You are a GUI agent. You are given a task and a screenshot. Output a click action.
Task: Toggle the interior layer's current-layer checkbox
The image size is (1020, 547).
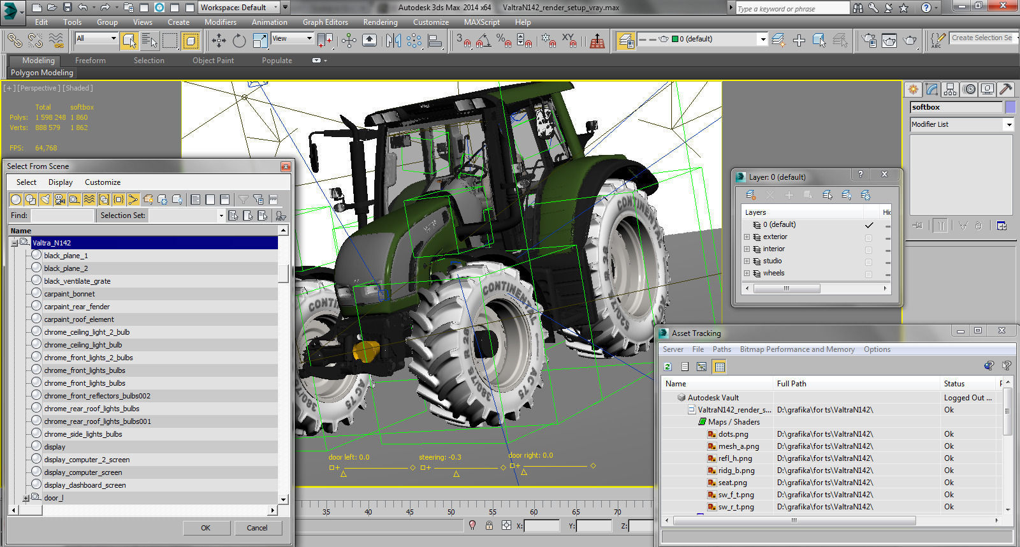pyautogui.click(x=868, y=250)
